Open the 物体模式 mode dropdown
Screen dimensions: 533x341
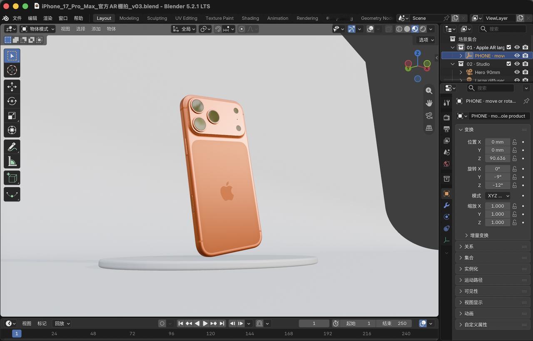[x=37, y=29]
